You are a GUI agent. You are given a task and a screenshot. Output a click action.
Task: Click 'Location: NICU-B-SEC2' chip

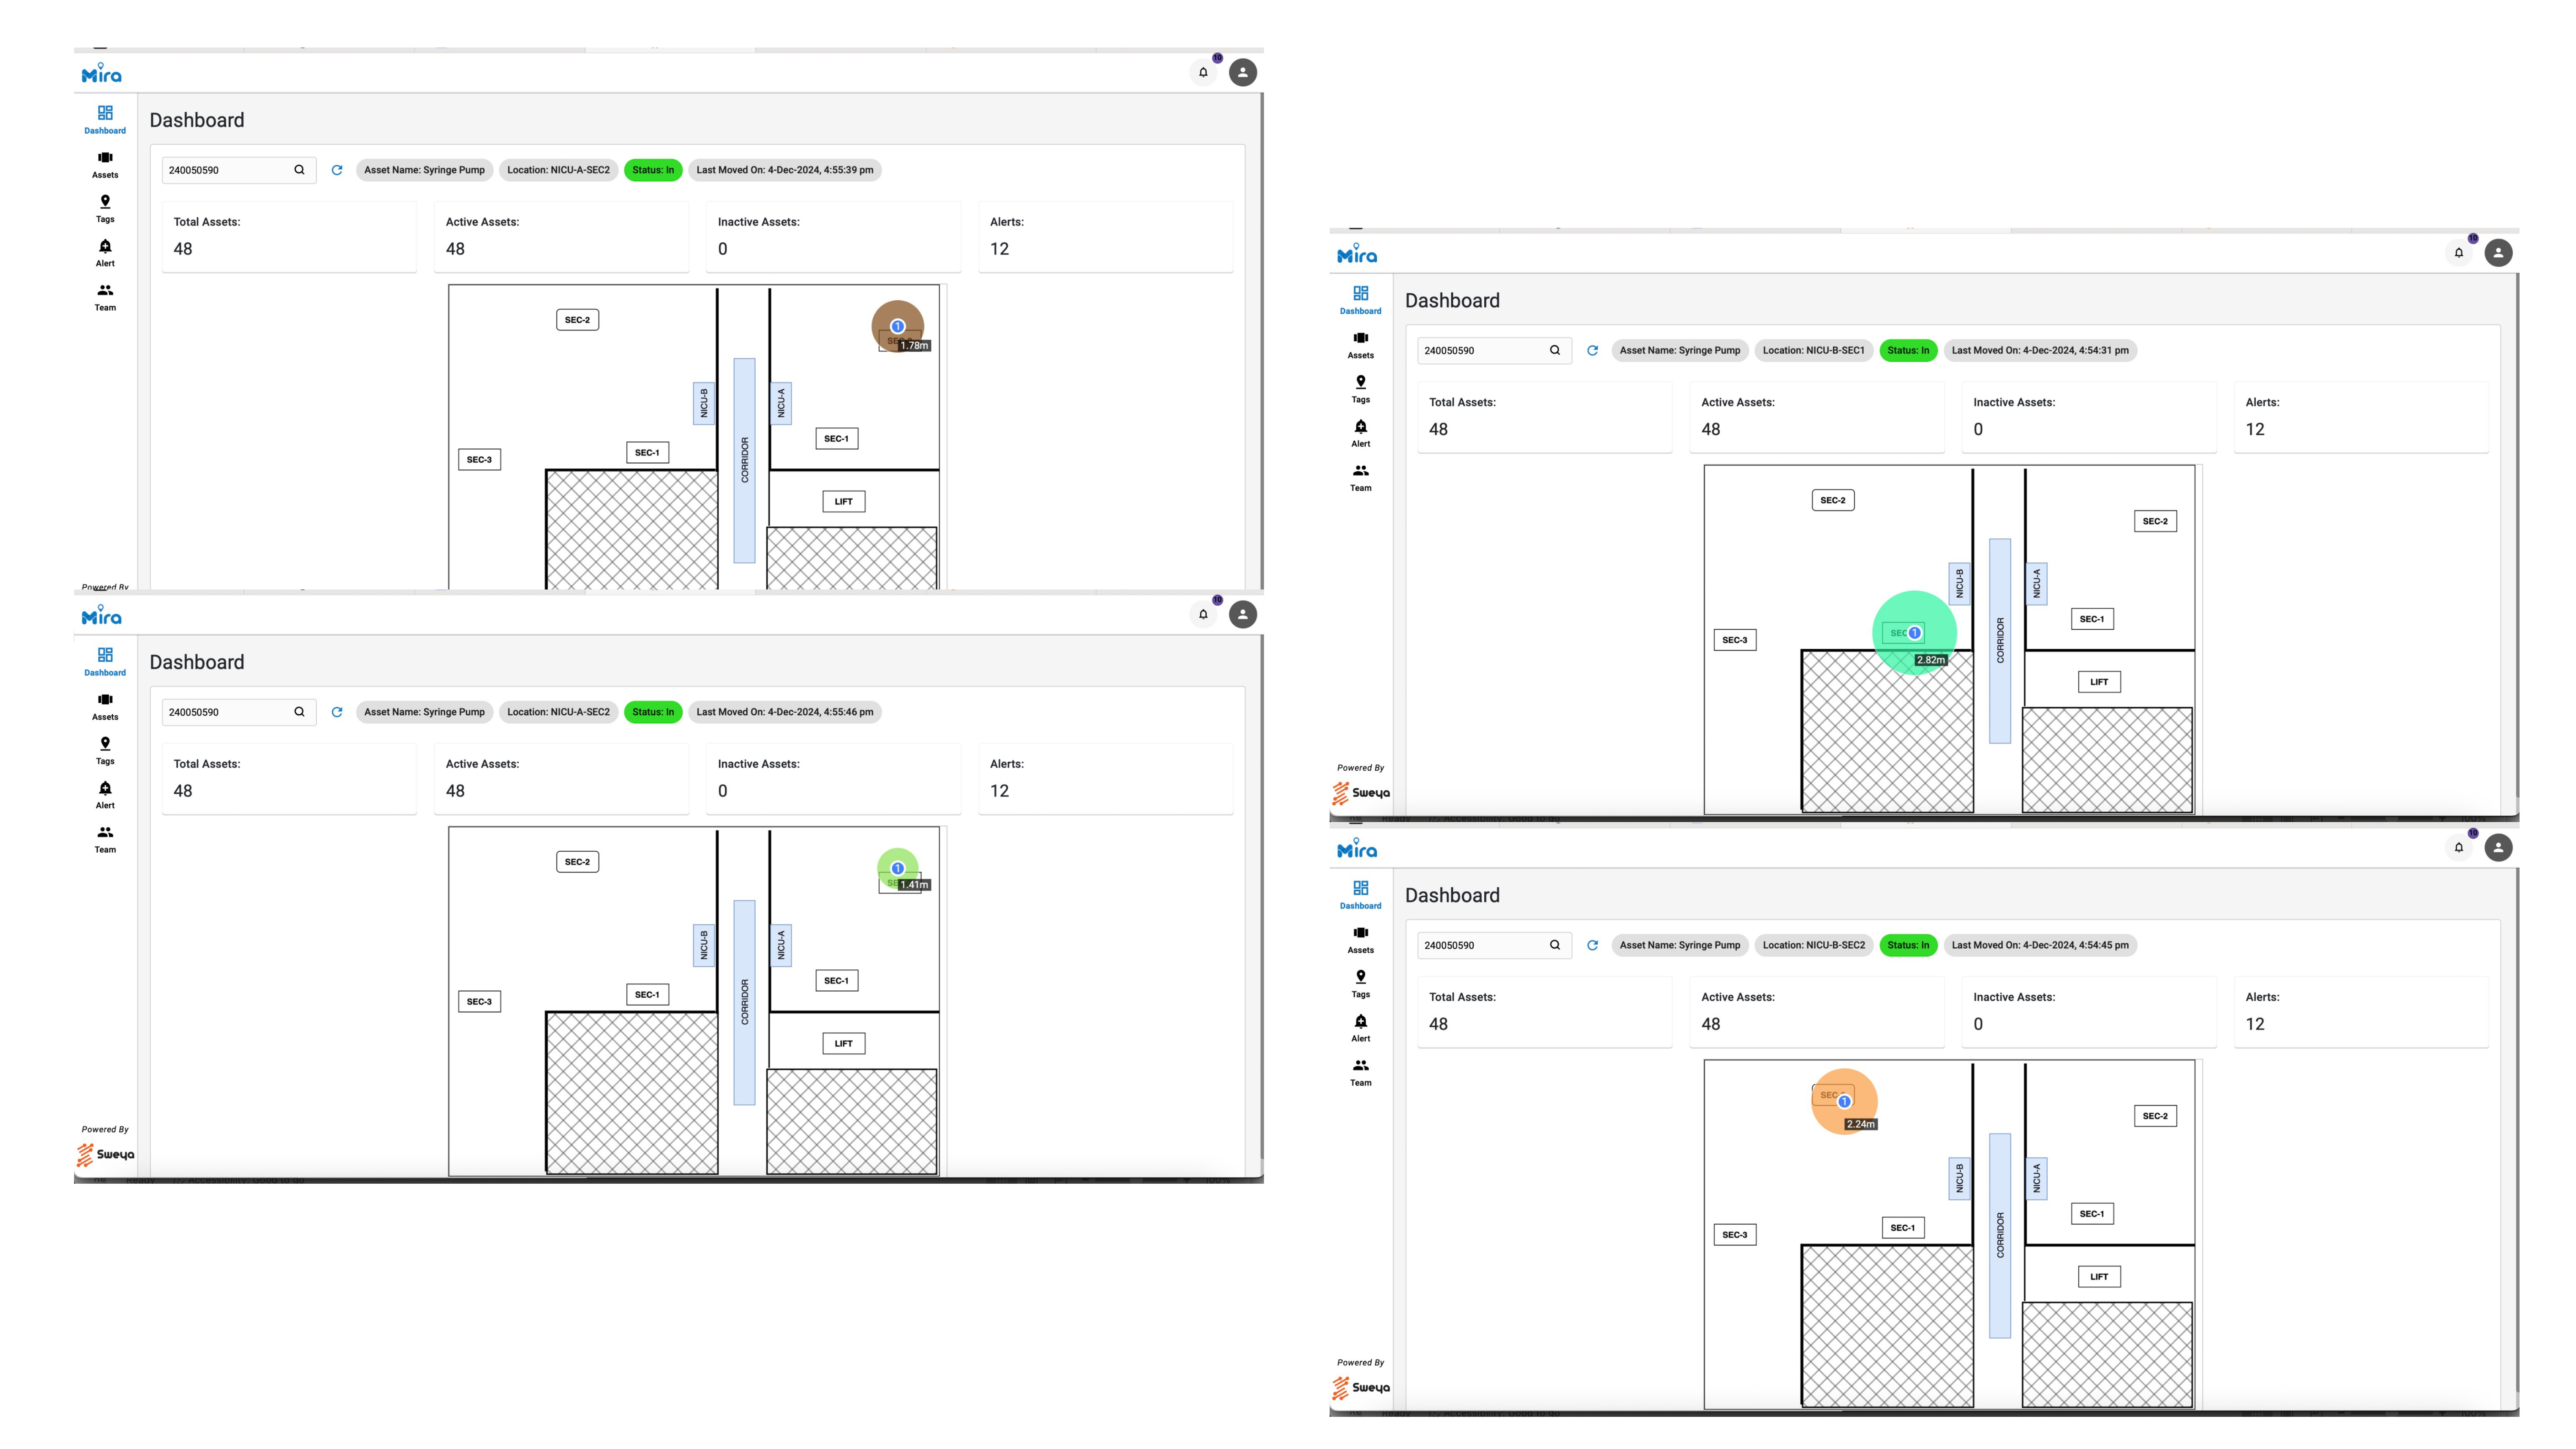pyautogui.click(x=1813, y=945)
